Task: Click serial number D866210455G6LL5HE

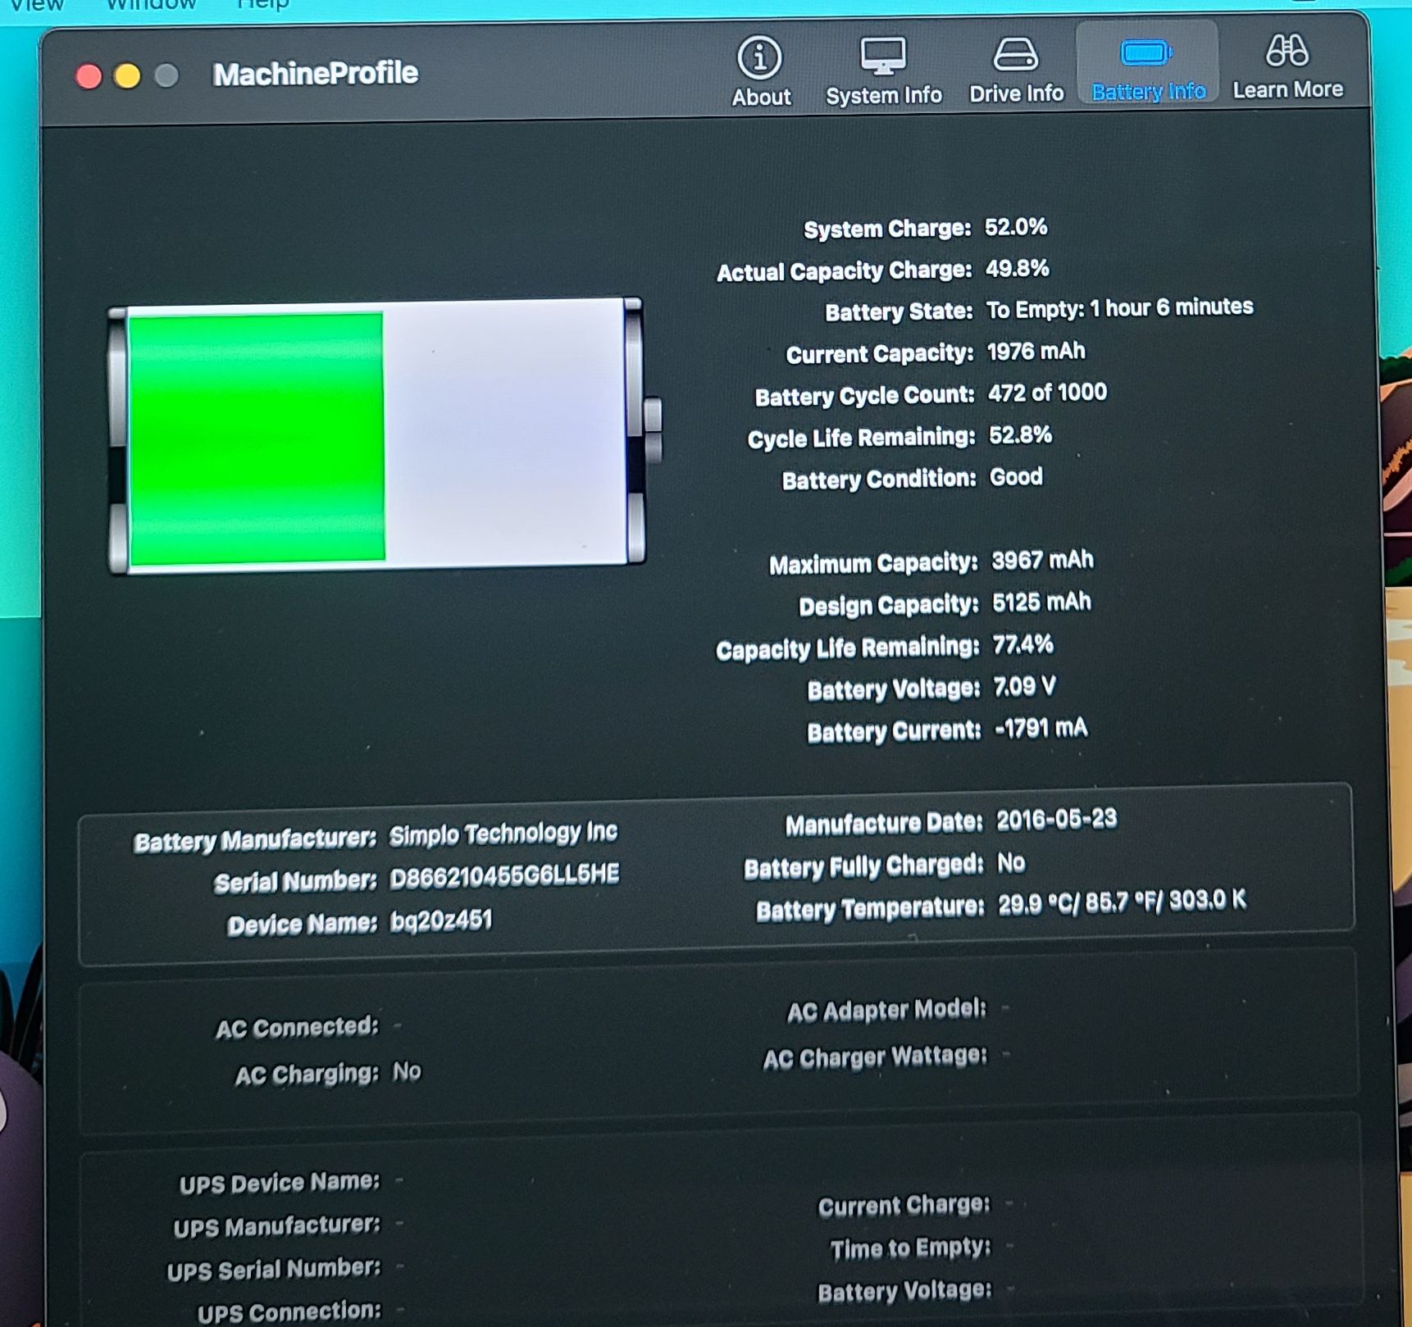Action: [504, 875]
